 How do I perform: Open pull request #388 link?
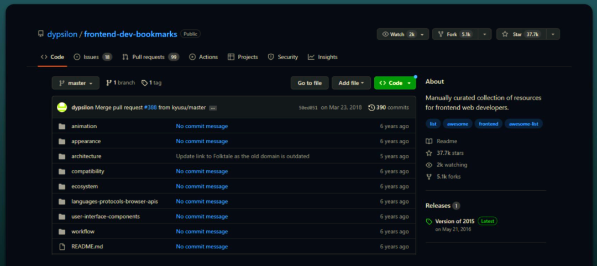click(150, 107)
